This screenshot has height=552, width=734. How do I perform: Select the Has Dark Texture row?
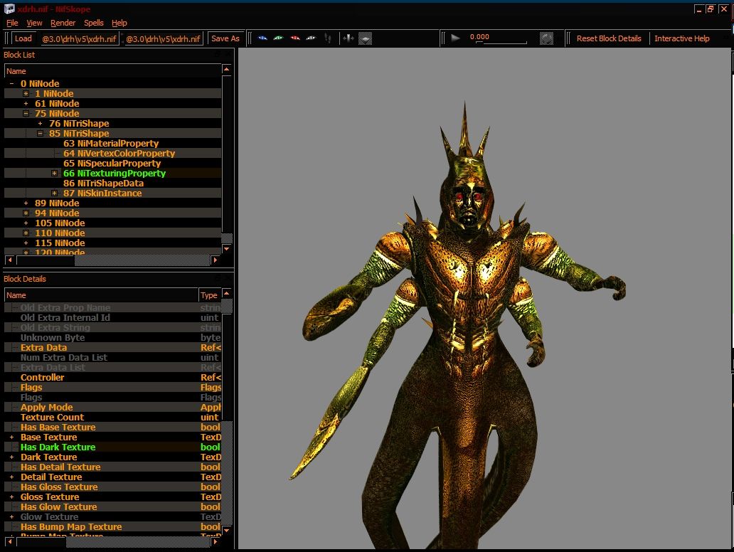pos(113,447)
